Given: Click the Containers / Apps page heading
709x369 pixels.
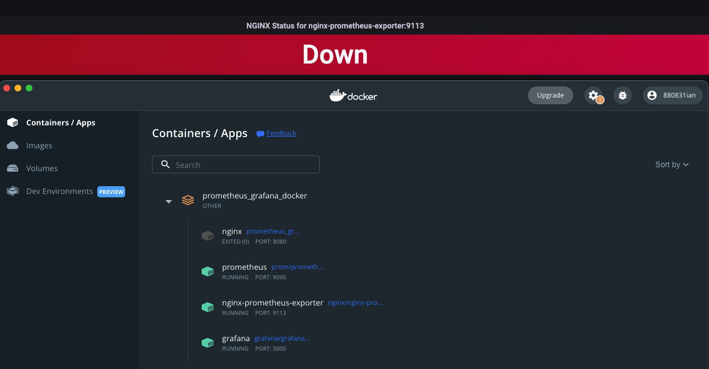Looking at the screenshot, I should click(199, 133).
